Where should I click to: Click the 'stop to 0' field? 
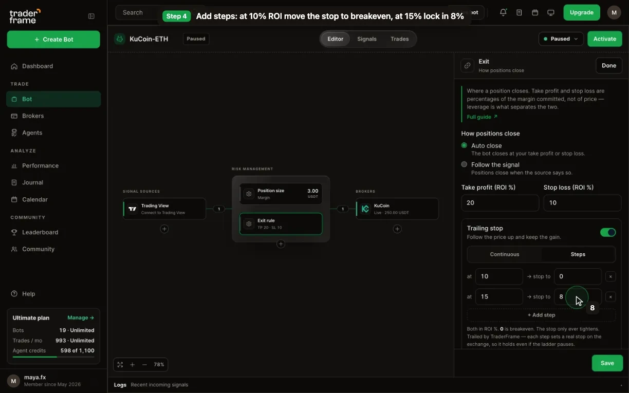click(578, 276)
